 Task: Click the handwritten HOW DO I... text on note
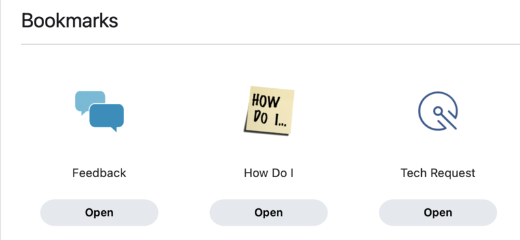click(268, 109)
